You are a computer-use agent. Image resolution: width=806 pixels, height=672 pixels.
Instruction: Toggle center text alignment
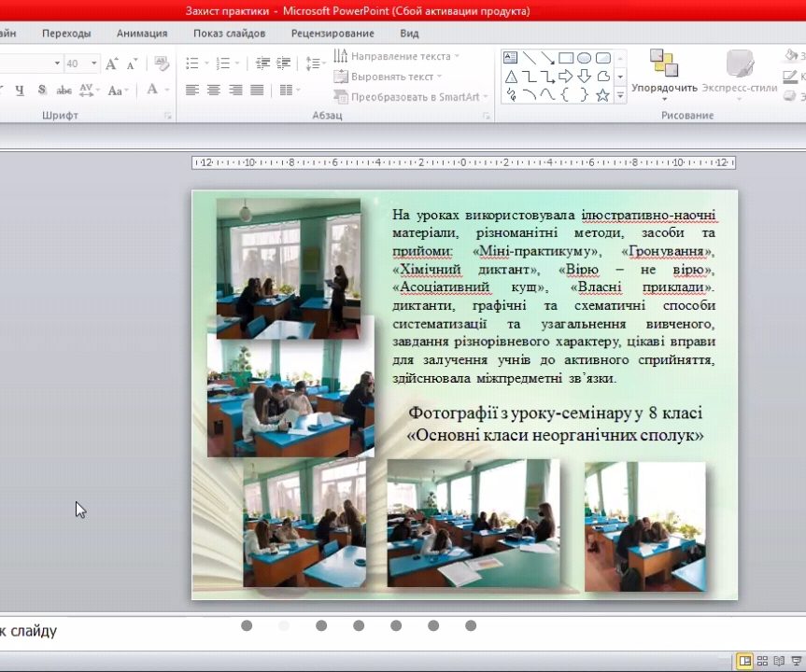212,89
